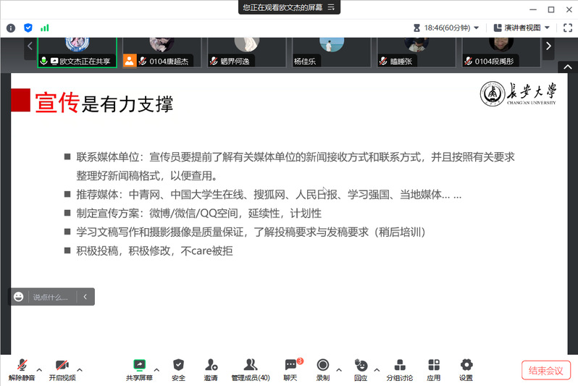Click 解除静音 to unmute microphone
Screen dimensions: 578x386
tap(22, 369)
